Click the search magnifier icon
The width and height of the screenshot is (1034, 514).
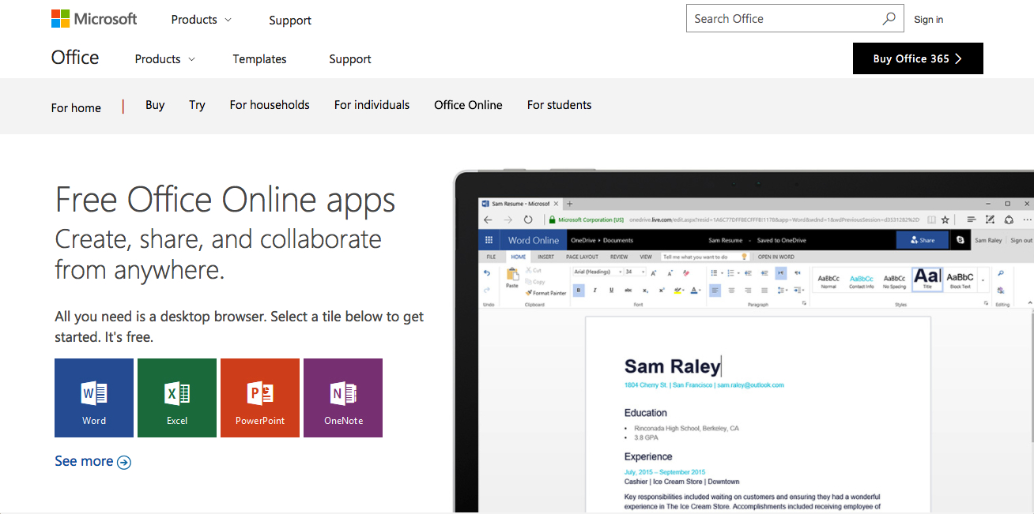pyautogui.click(x=889, y=19)
